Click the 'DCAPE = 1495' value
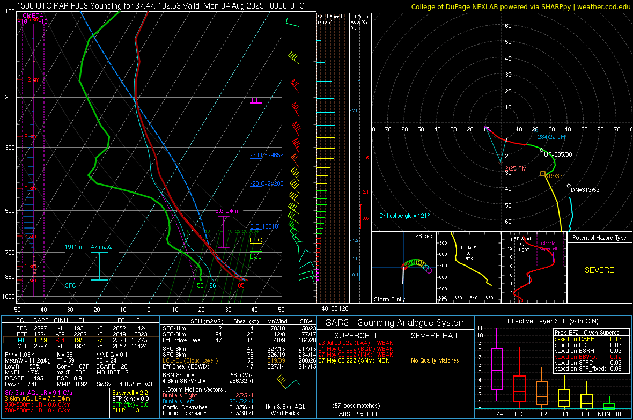 click(x=24, y=378)
